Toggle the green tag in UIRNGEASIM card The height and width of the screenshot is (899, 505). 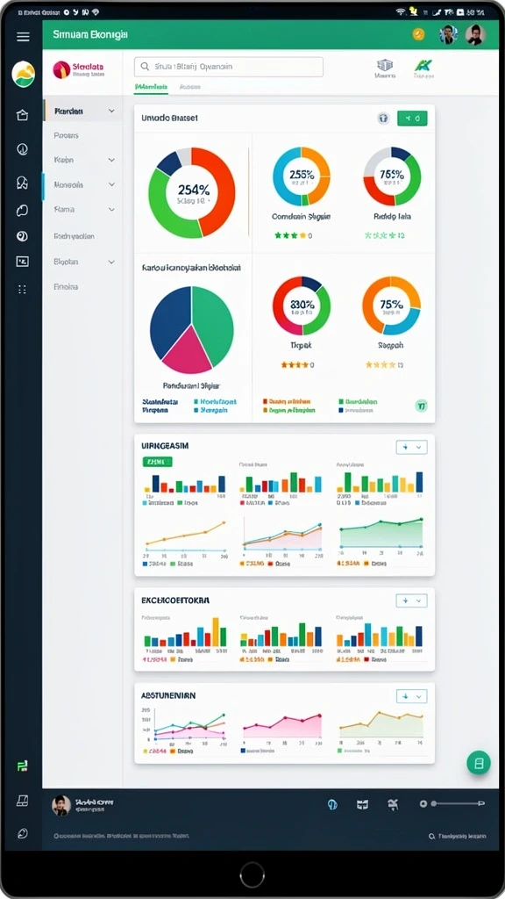[x=157, y=461]
